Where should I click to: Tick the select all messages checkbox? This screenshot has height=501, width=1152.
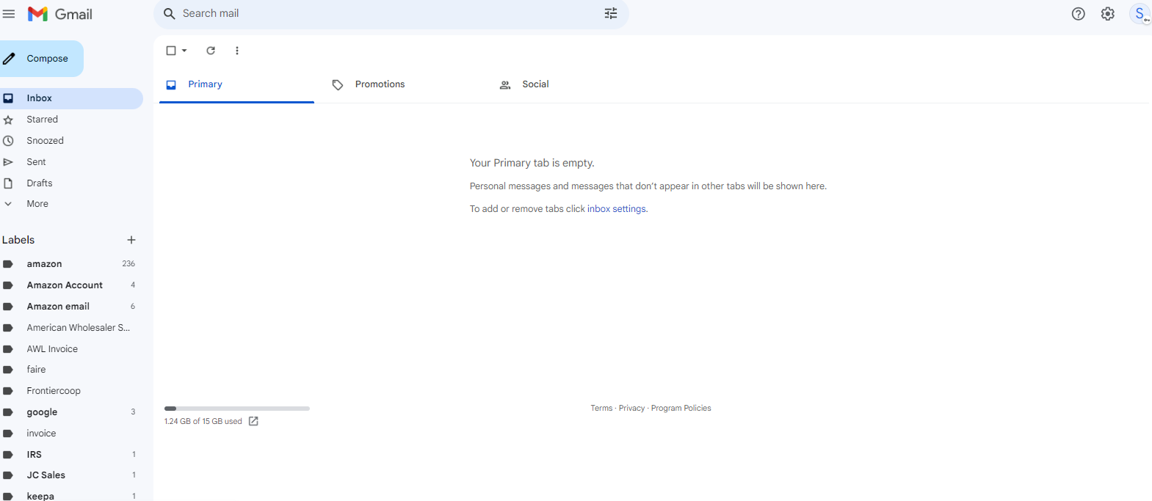click(171, 51)
